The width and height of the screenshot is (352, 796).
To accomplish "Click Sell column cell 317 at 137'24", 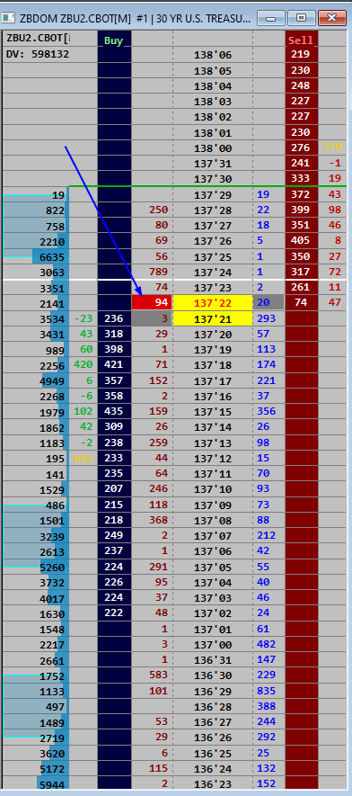I will [302, 272].
